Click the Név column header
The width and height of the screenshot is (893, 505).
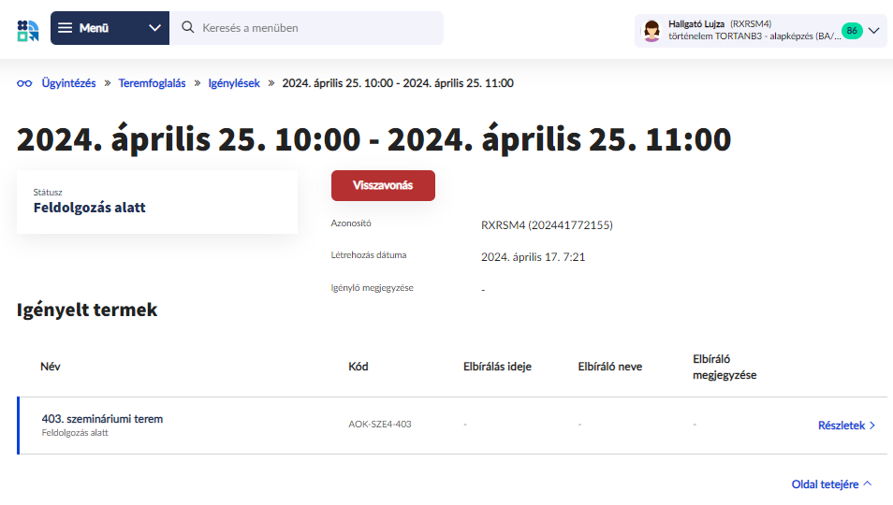(x=51, y=367)
